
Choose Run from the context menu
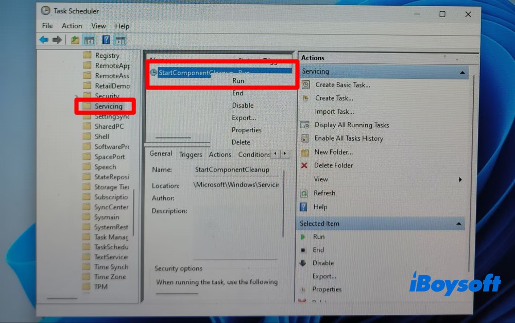pos(238,81)
